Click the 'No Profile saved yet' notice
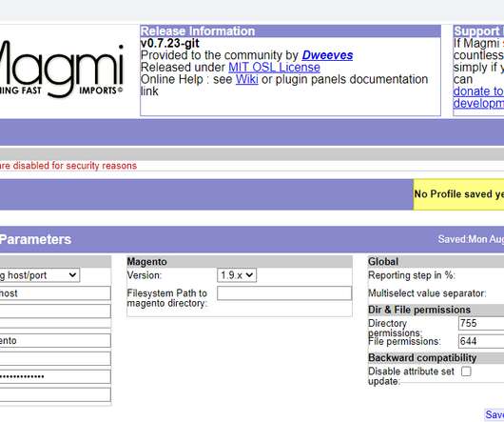Image resolution: width=504 pixels, height=422 pixels. 458,194
